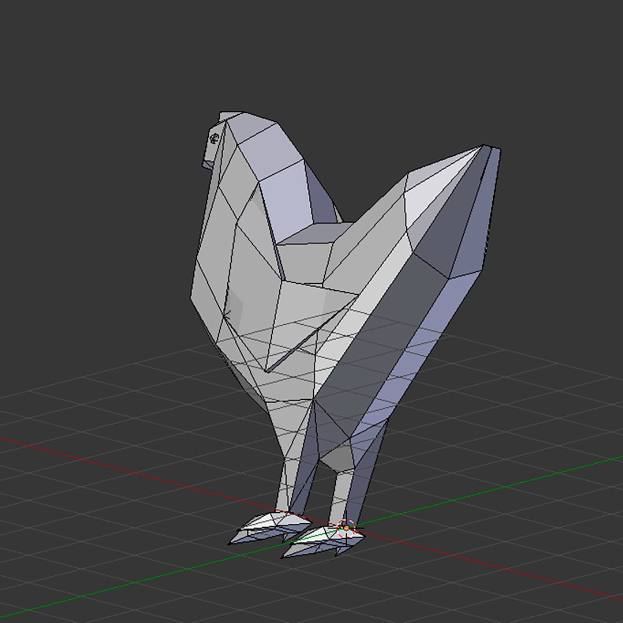The height and width of the screenshot is (623, 623).
Task: Click the orange object origin dot at the foot
Action: (347, 528)
